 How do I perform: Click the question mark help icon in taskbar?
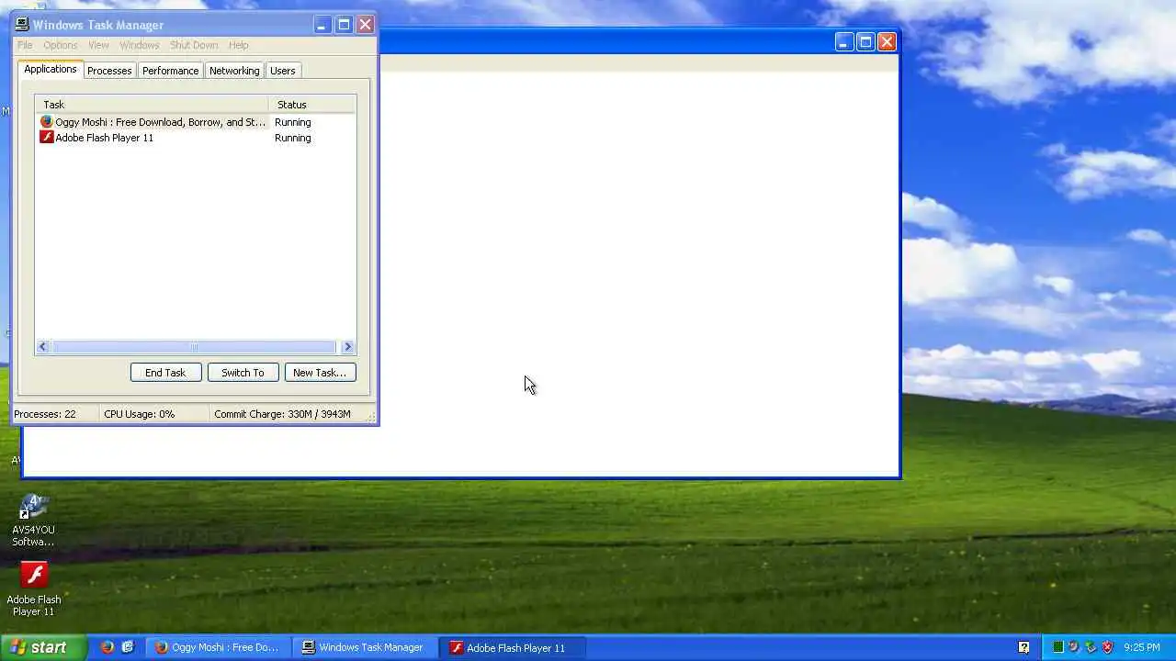coord(1024,647)
